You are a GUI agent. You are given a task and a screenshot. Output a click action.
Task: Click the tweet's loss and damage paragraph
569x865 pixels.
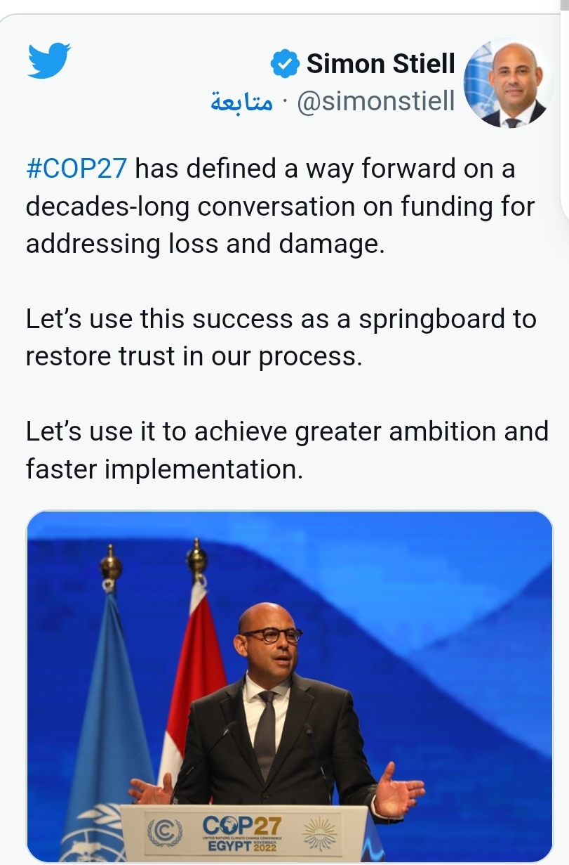(279, 207)
